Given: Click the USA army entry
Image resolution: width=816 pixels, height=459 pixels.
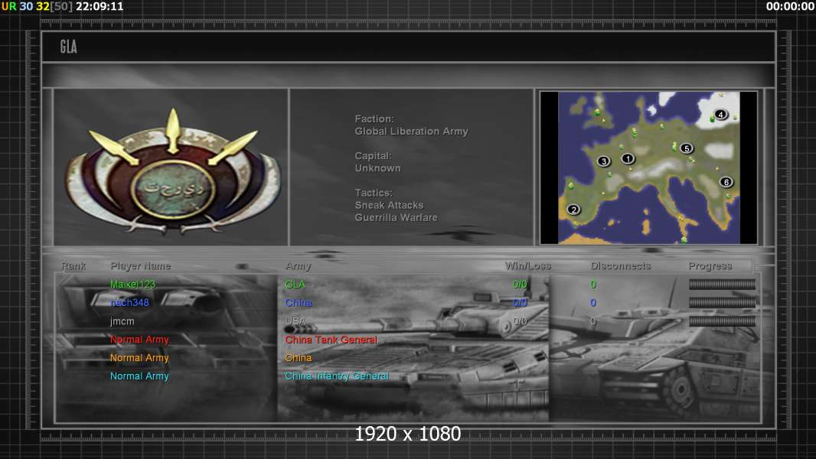Looking at the screenshot, I should click(295, 321).
